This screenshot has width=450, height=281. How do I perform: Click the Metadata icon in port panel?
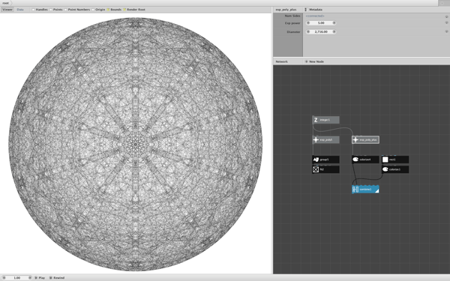306,10
